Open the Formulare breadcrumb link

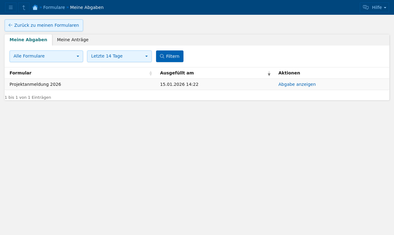(x=54, y=7)
